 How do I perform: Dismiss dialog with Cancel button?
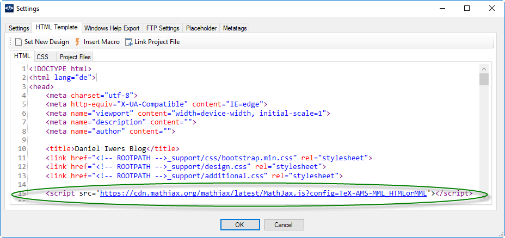[x=284, y=224]
